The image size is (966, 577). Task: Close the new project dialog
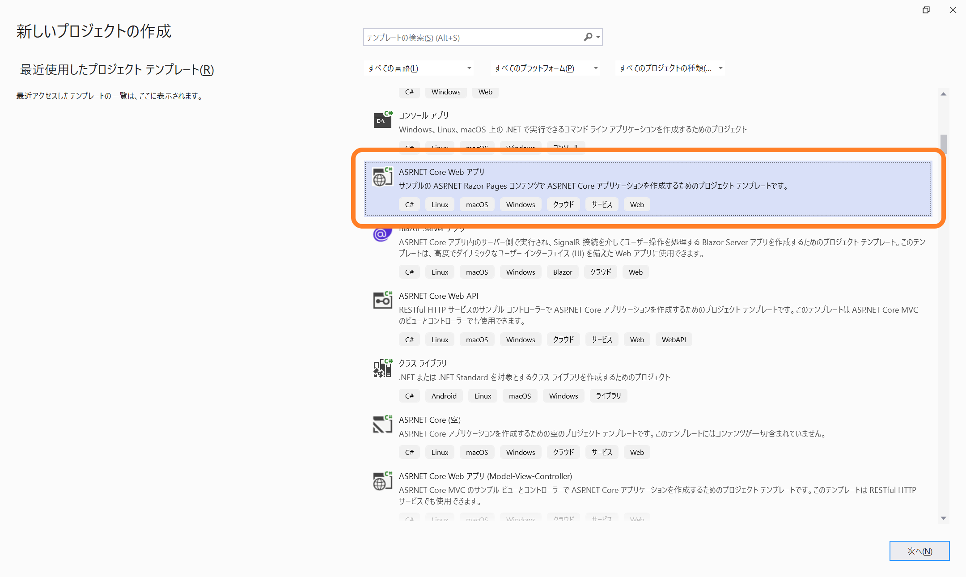click(x=953, y=10)
